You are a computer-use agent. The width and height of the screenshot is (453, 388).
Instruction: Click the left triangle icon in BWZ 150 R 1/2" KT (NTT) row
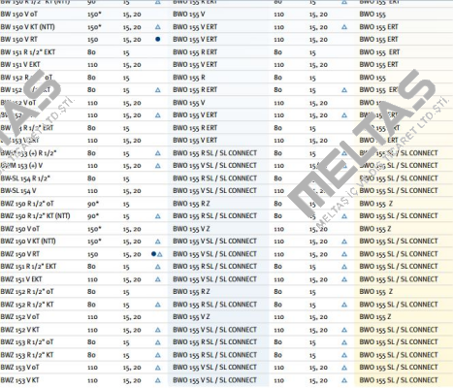click(x=157, y=216)
